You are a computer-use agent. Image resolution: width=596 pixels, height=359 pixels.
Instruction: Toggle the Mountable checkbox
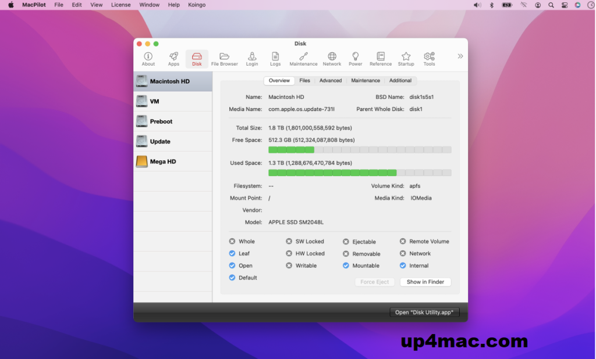345,265
